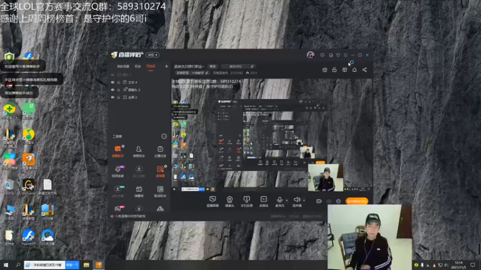Add 摄像头 camera source

pos(230,202)
